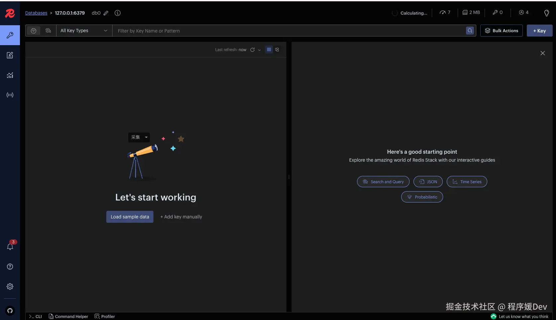This screenshot has height=320, width=556.
Task: Open the GitHub icon in sidebar
Action: point(10,311)
